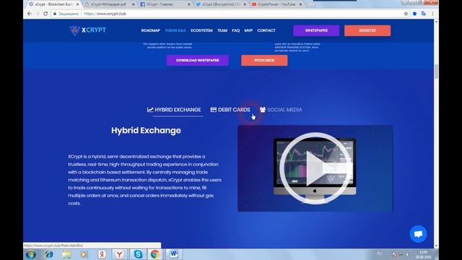Viewport: 462px width, 260px height.
Task: Open Yandex Browser 'Y' taskbar icon
Action: [119, 254]
